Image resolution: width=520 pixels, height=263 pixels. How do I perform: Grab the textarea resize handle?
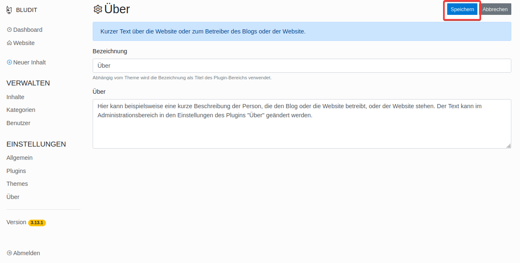(508, 146)
